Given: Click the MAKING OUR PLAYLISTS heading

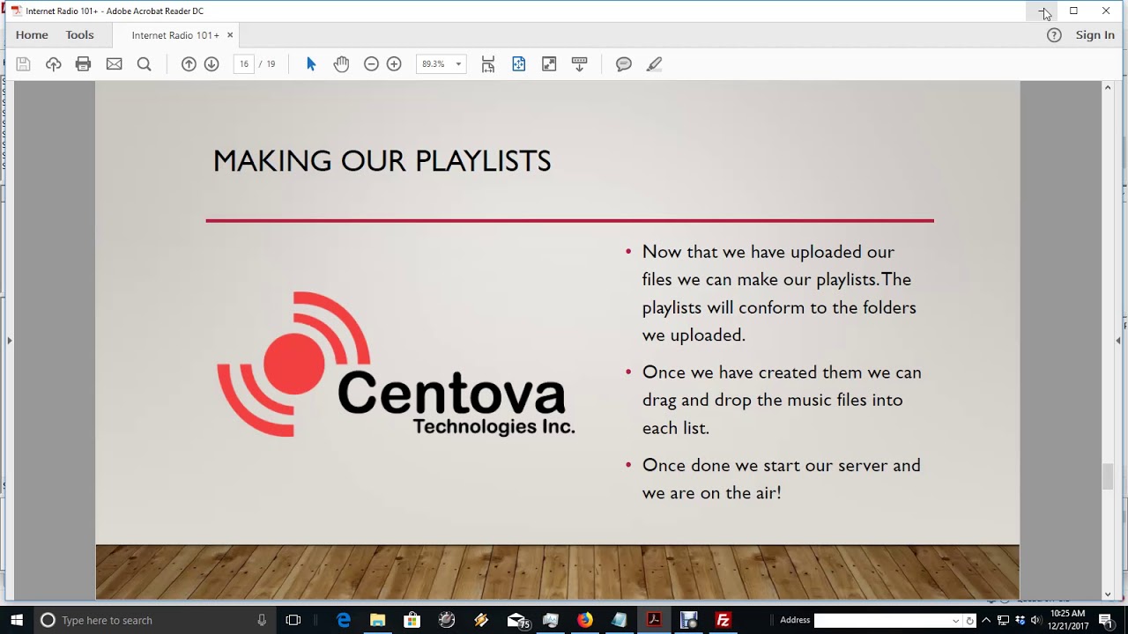Looking at the screenshot, I should (x=382, y=160).
